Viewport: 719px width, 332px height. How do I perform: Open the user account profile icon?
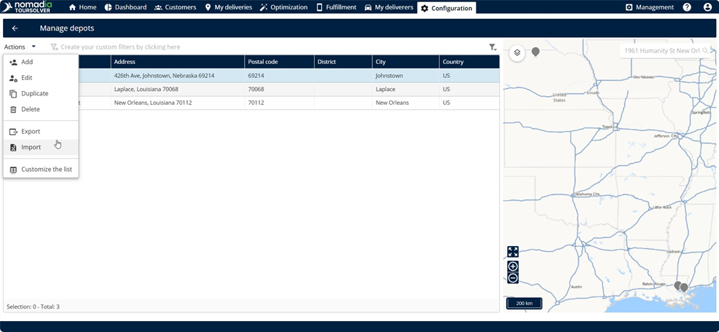coord(707,7)
